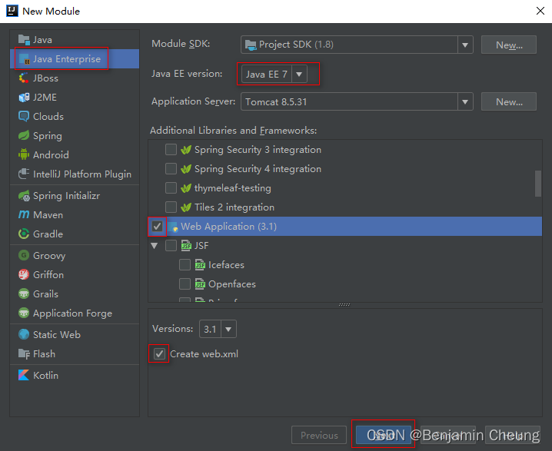Click the Static Web globe icon

(x=24, y=334)
